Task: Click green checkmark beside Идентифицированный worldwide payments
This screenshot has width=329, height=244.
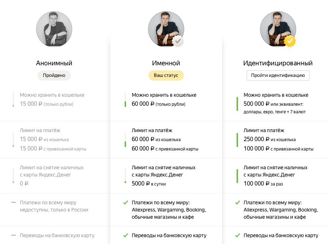Action: click(x=237, y=203)
